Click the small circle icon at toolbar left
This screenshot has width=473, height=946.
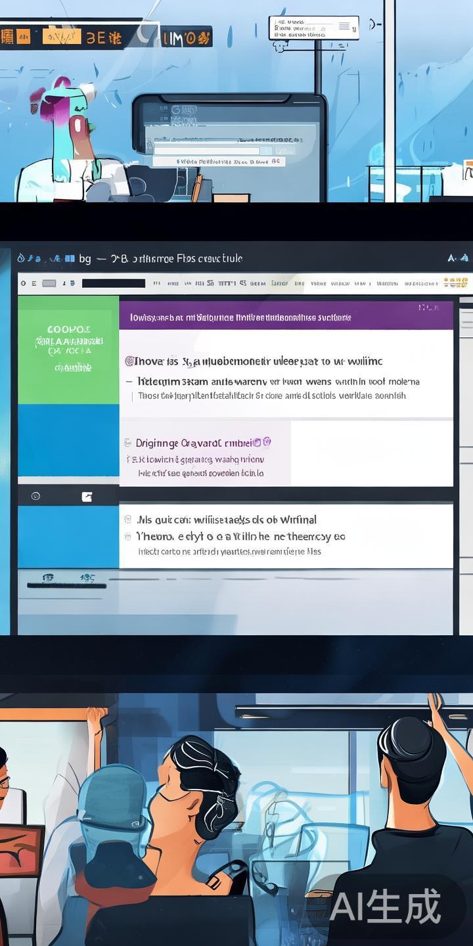point(24,283)
